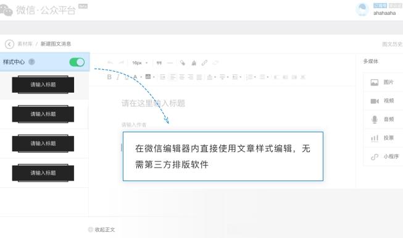This screenshot has height=238, width=403.
Task: Apply first-line indent to paragraph
Action: point(162,77)
